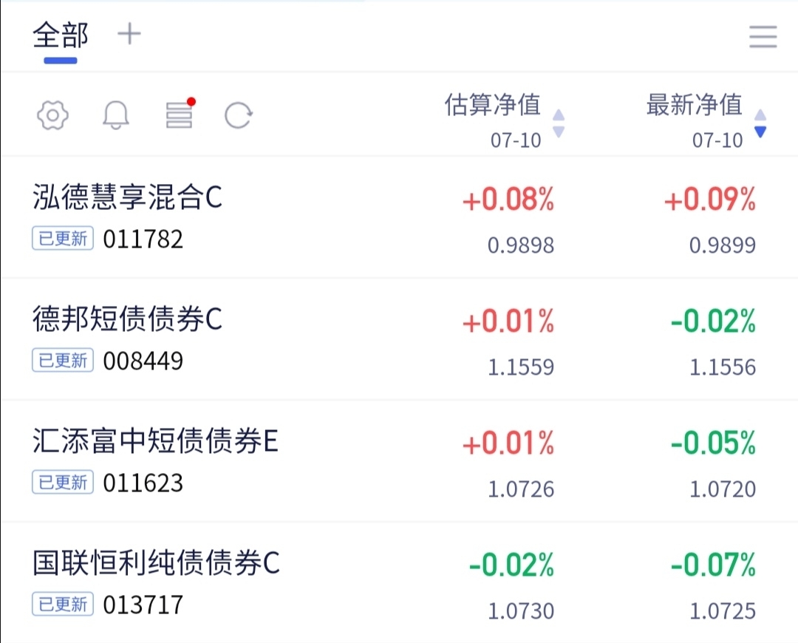Open fund 德邦短债债券C

tap(128, 319)
